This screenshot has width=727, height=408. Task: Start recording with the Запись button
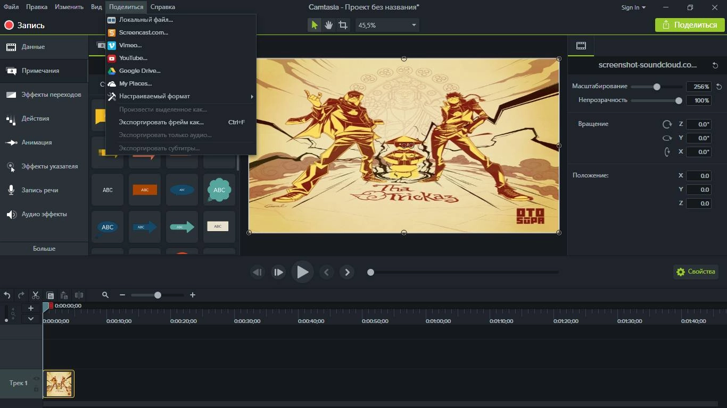tap(24, 25)
